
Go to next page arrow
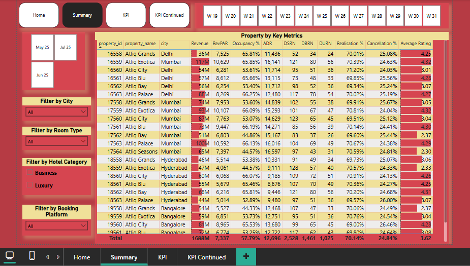[x=58, y=257]
